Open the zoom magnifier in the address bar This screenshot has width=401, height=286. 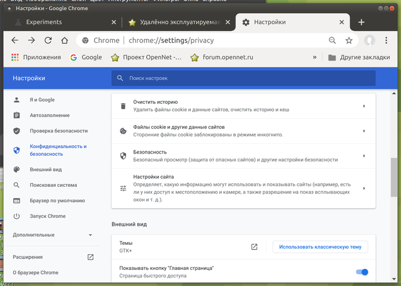332,40
